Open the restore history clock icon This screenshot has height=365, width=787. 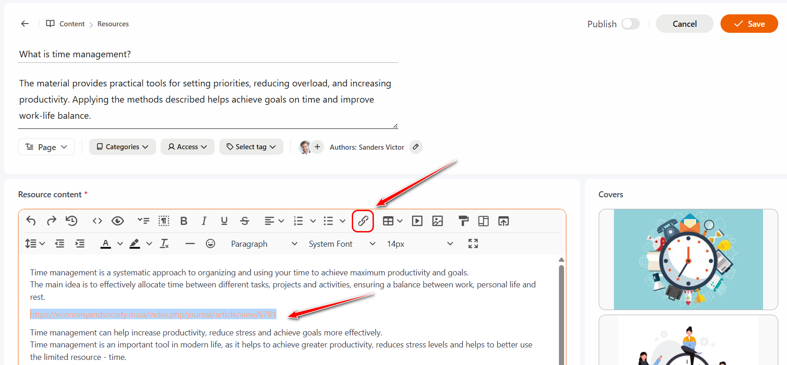pyautogui.click(x=72, y=221)
